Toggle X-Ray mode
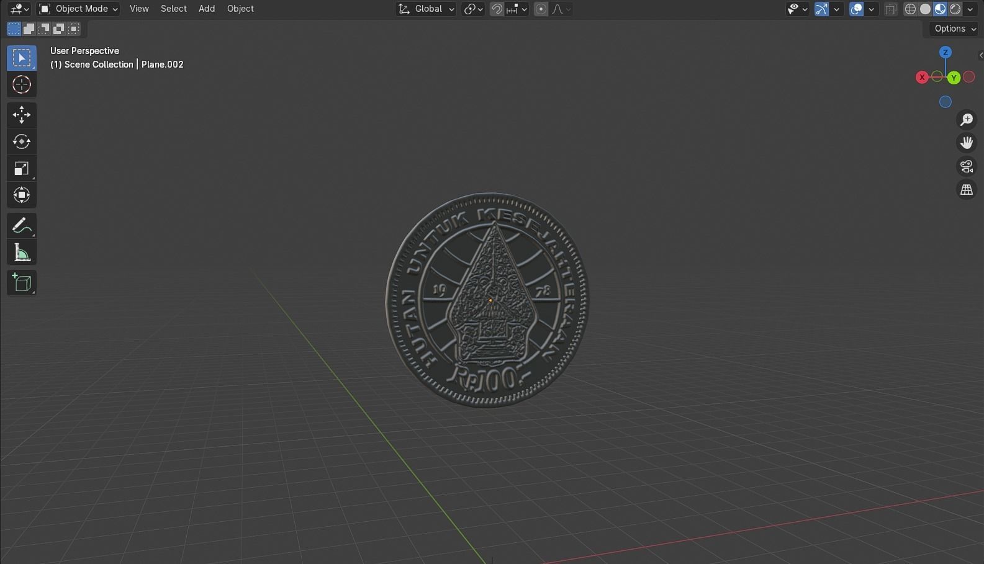 (x=891, y=9)
